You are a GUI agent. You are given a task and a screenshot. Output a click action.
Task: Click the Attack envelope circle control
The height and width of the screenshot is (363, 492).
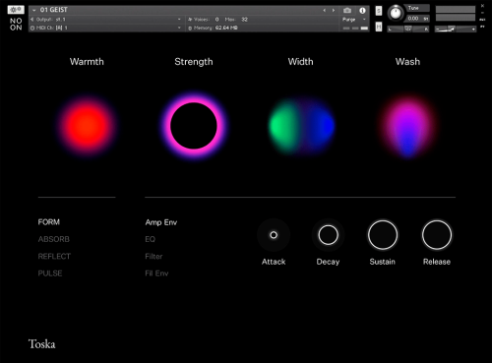click(274, 235)
